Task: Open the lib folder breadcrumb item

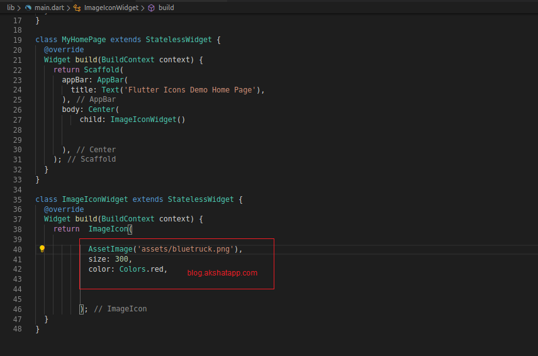Action: [11, 8]
